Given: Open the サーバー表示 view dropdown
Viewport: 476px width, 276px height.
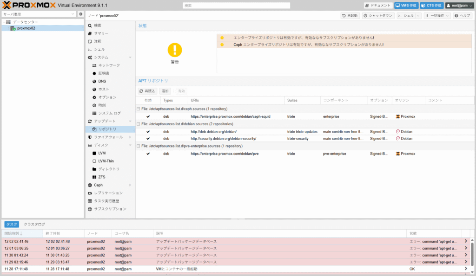Looking at the screenshot, I should coord(39,14).
